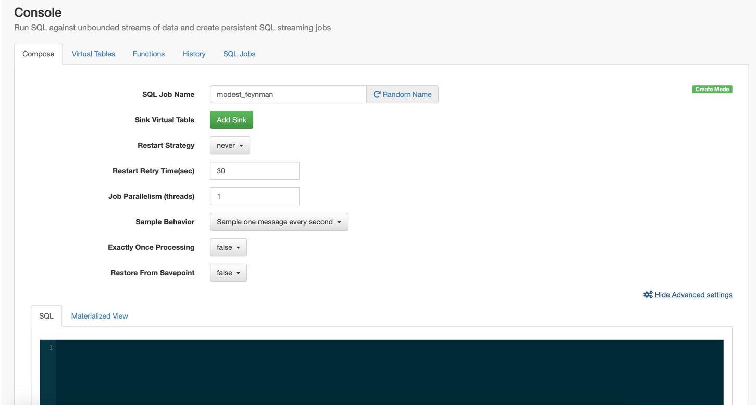Open the Restart Strategy dropdown
Viewport: 756px width, 405px height.
[x=230, y=145]
